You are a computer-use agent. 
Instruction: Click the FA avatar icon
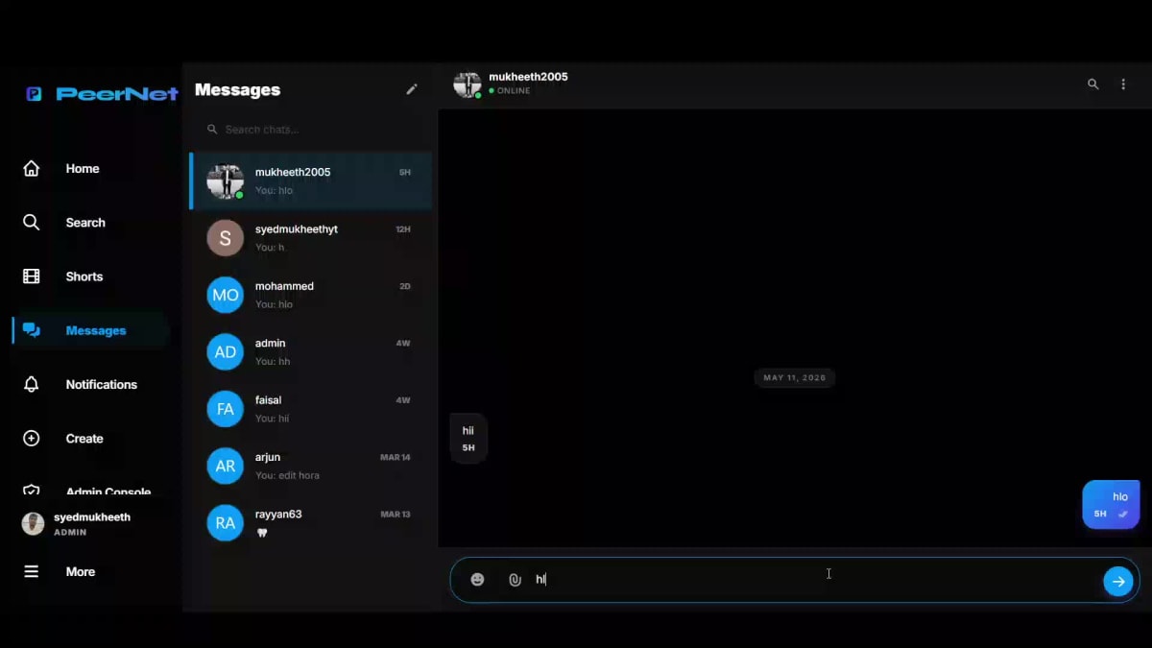[x=226, y=409]
